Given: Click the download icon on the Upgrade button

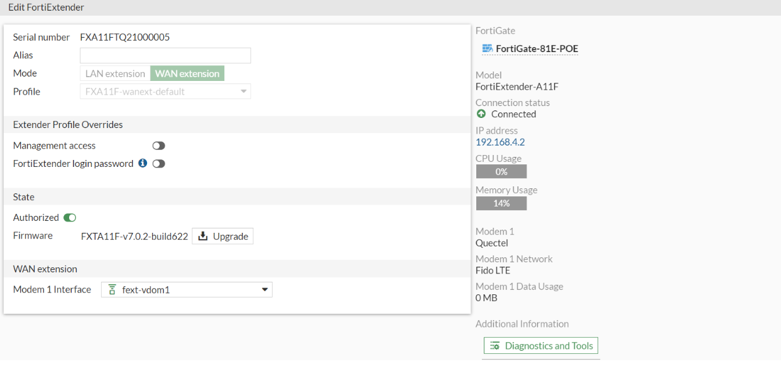Looking at the screenshot, I should [202, 235].
